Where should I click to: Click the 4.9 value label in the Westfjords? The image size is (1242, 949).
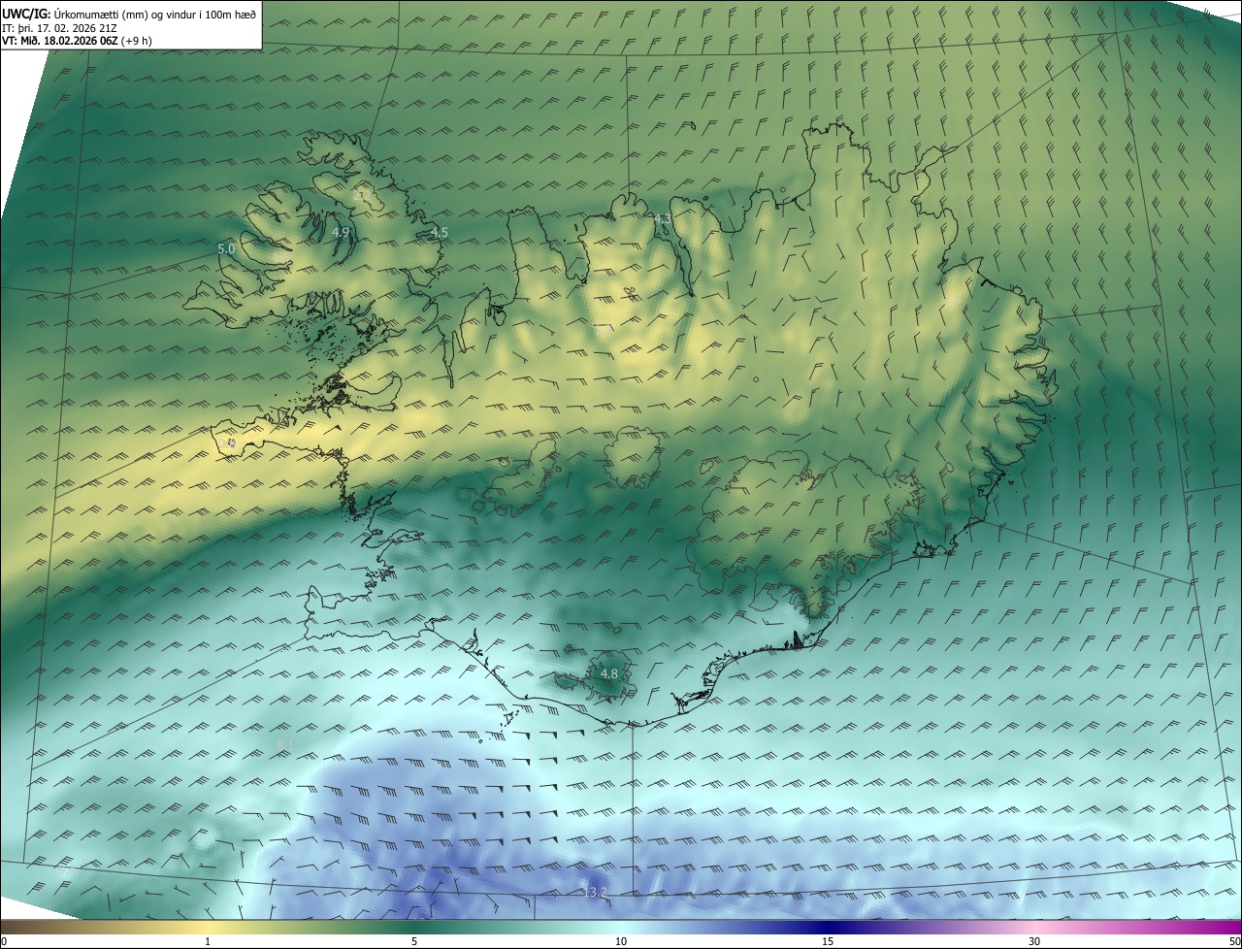tap(341, 233)
